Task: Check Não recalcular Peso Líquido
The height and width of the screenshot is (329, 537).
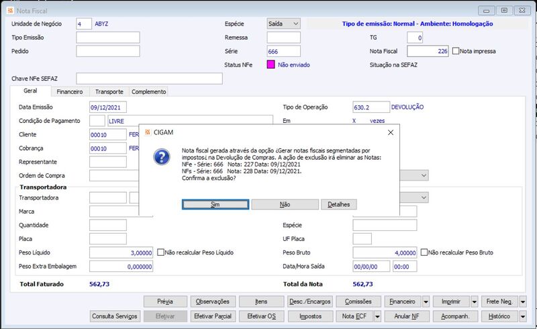Action: (x=160, y=252)
